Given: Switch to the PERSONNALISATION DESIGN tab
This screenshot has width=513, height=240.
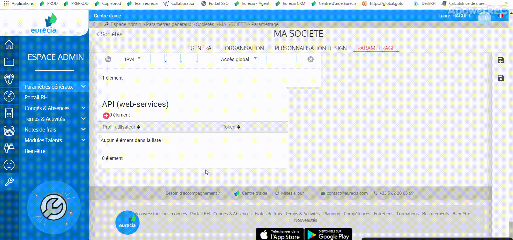Looking at the screenshot, I should (x=310, y=48).
